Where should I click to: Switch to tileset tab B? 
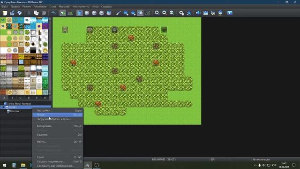(x=13, y=98)
